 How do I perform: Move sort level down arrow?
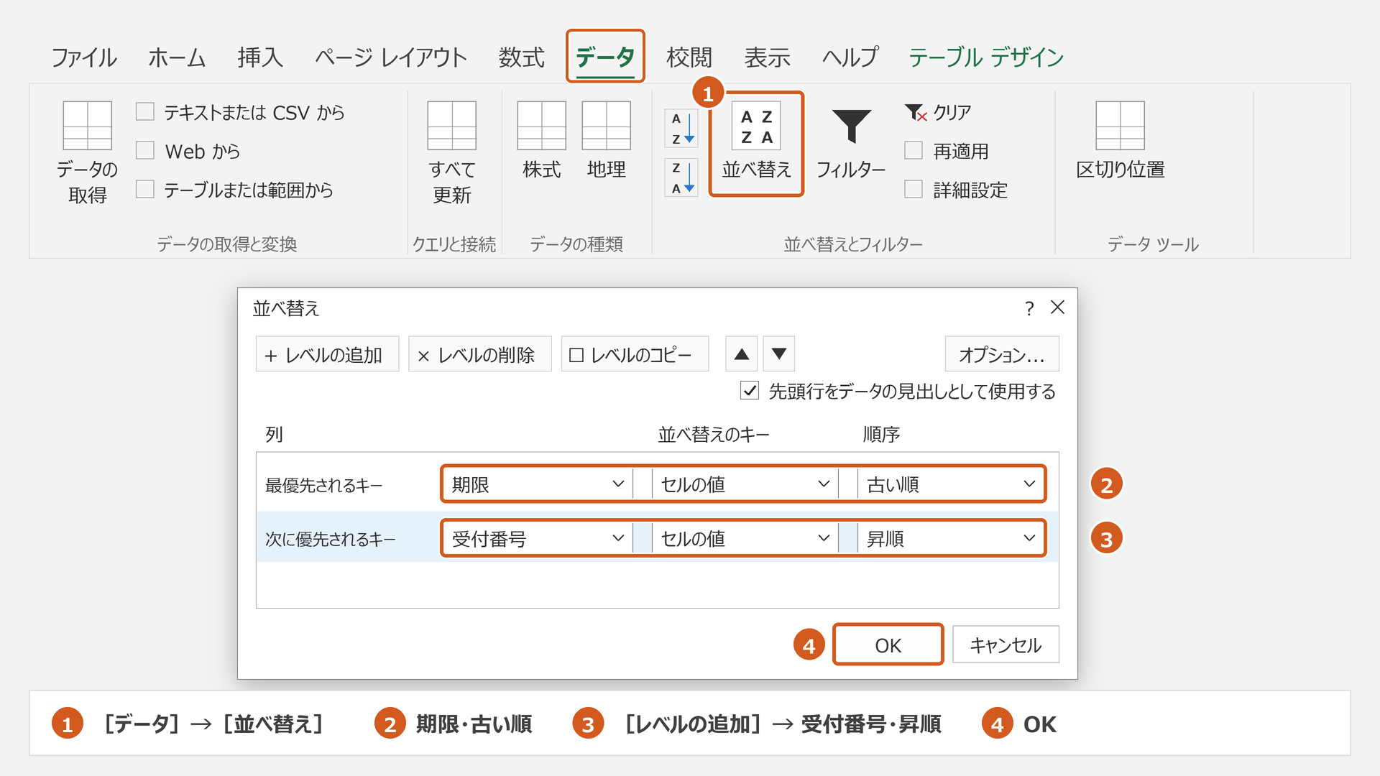tap(778, 354)
